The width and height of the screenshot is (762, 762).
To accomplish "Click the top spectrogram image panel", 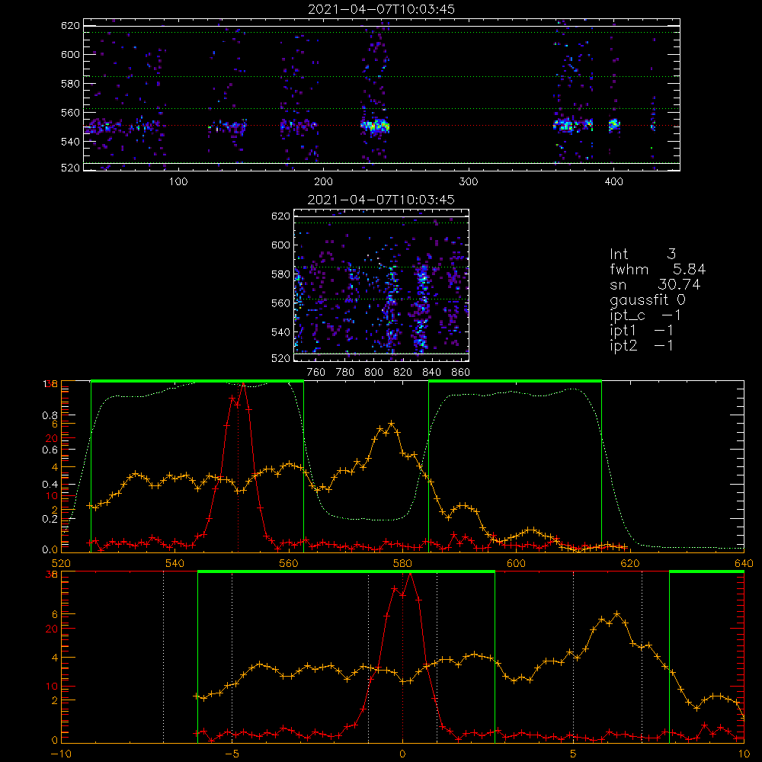I will (x=382, y=94).
